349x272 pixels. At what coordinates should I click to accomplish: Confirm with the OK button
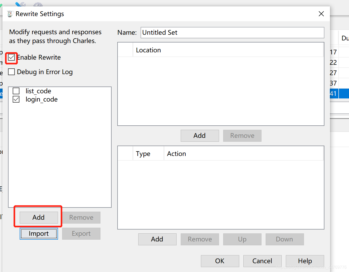(x=220, y=261)
